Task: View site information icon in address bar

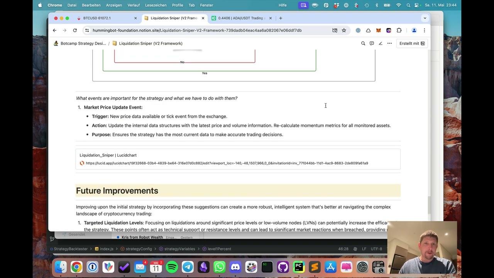Action: coord(87,30)
